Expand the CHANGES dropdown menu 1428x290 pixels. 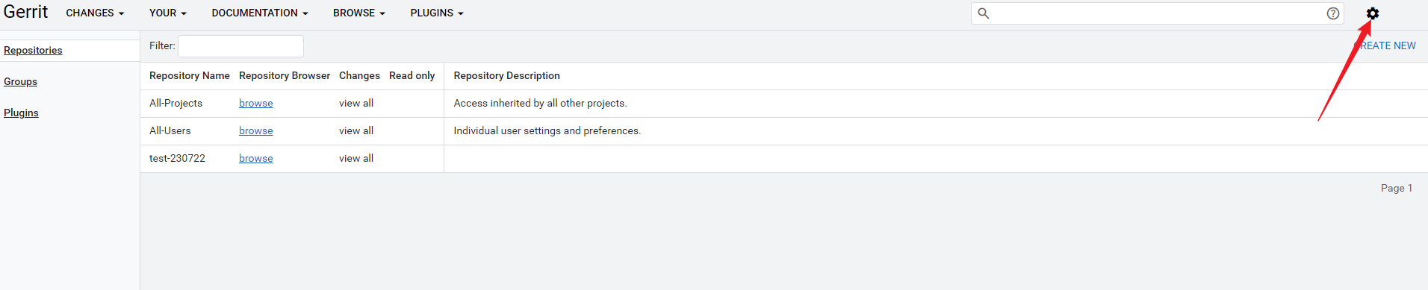(x=95, y=13)
